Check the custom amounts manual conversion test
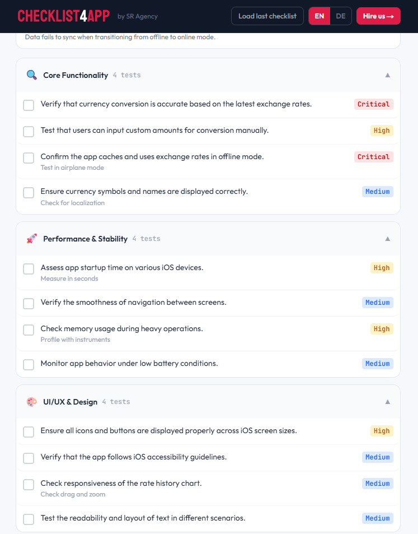 point(29,131)
